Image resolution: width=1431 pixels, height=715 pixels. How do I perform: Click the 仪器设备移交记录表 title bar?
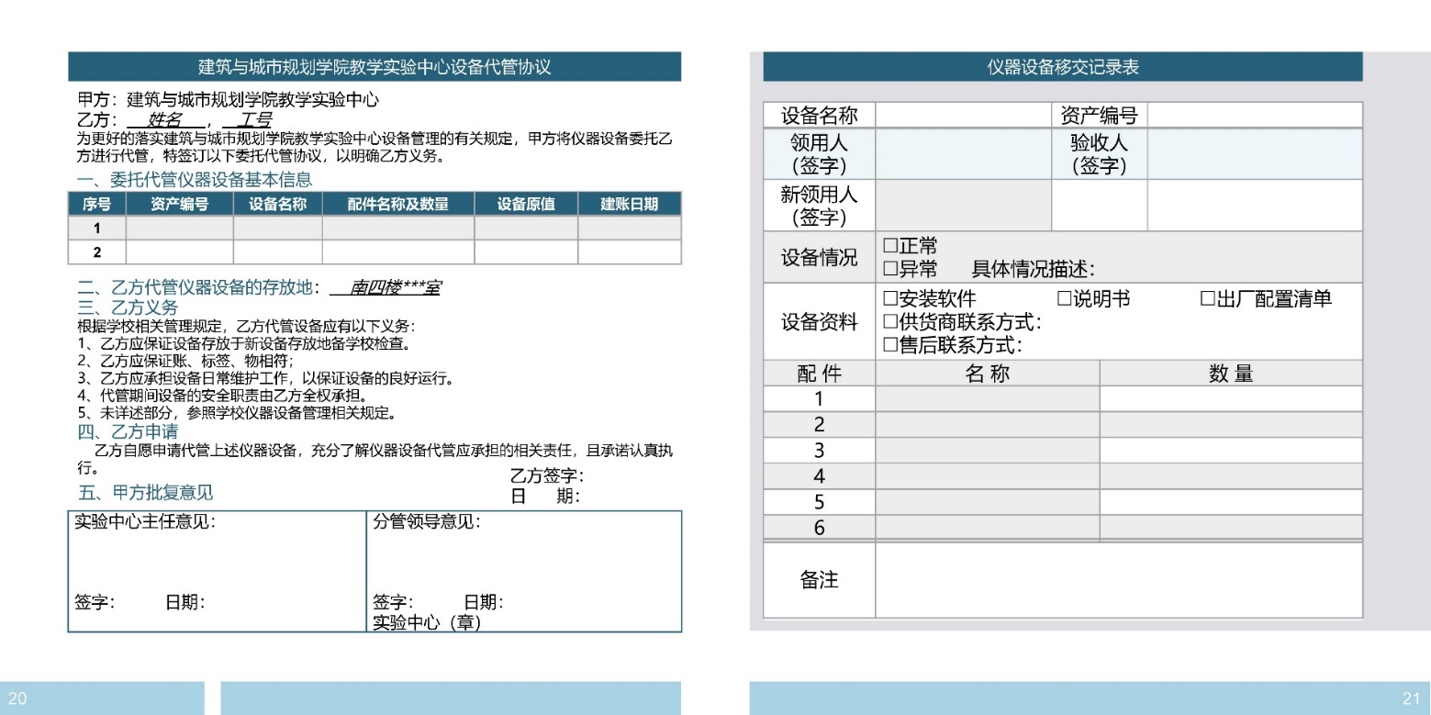tap(1062, 67)
